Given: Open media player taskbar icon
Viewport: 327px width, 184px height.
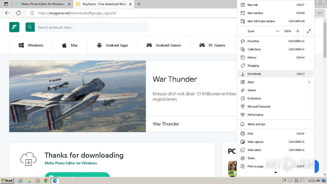Looking at the screenshot, I should coord(38,181).
